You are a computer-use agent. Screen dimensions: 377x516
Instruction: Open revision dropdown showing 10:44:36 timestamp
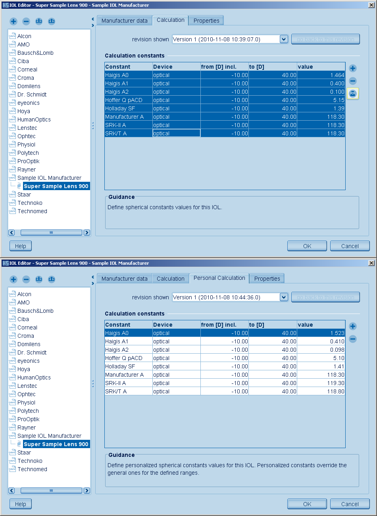(284, 297)
